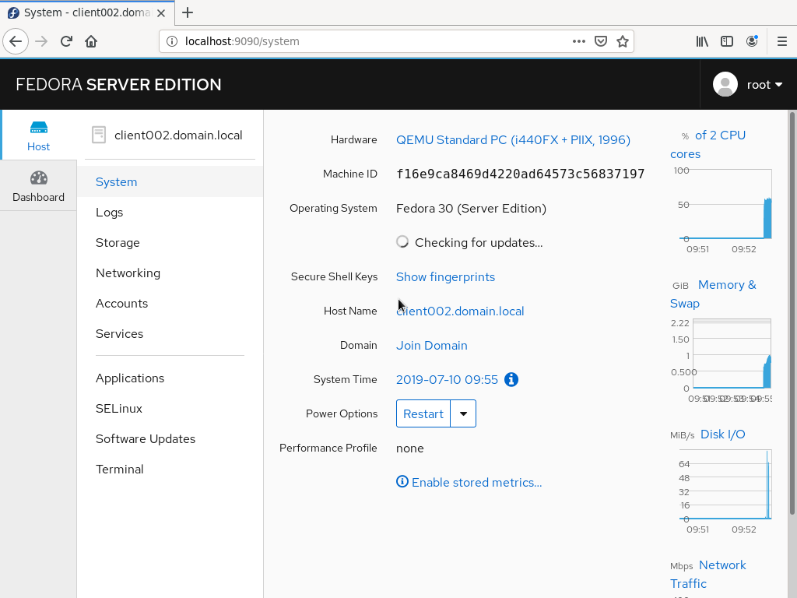
Task: Click the Memory & Swap chart
Action: [x=732, y=354]
